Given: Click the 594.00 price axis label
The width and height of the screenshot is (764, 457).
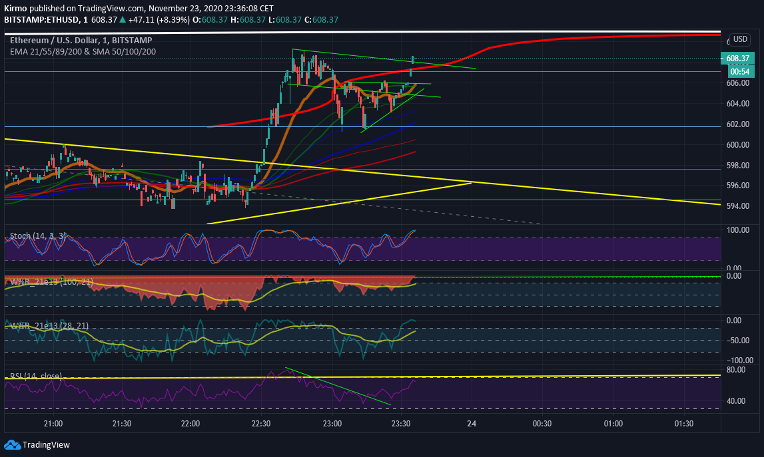Looking at the screenshot, I should click(x=737, y=206).
